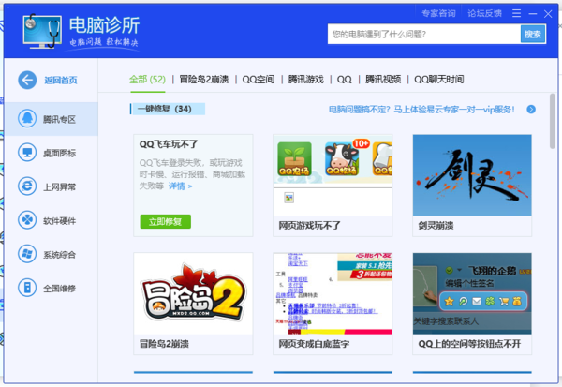562x387 pixels.
Task: Click the blue arrow beside the vip服务 banner
Action: click(x=531, y=109)
